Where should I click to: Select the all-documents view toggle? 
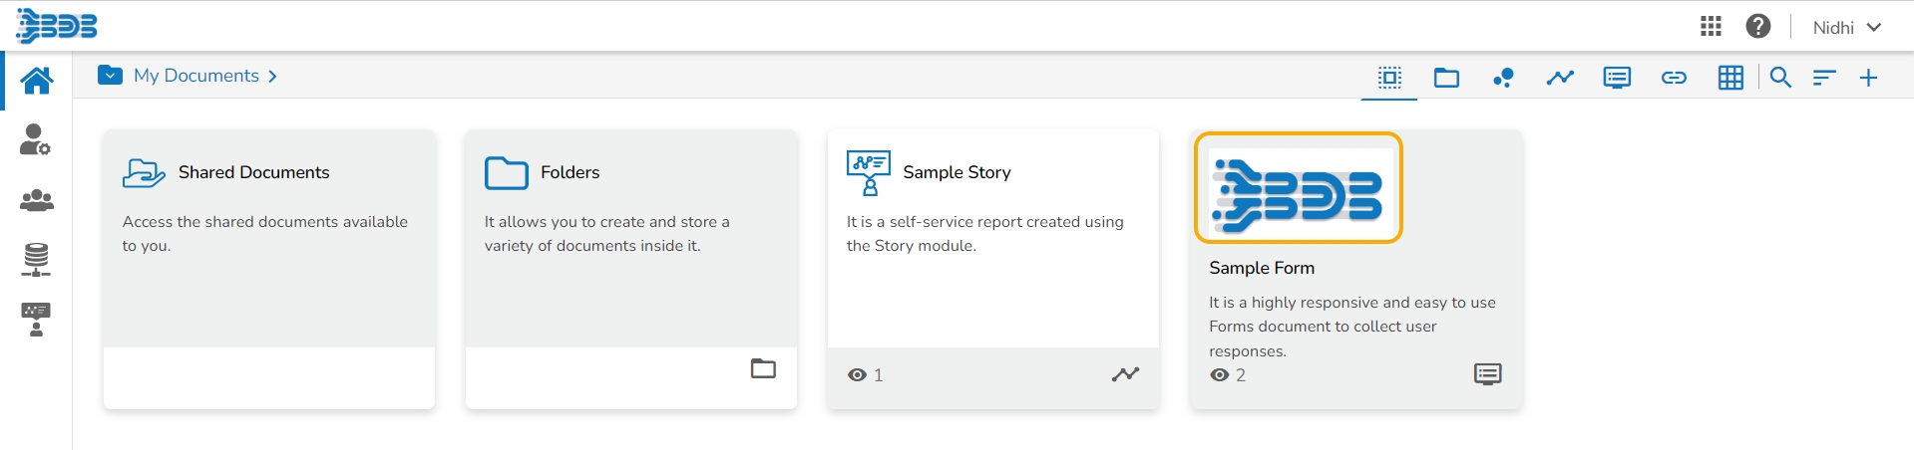coord(1389,78)
